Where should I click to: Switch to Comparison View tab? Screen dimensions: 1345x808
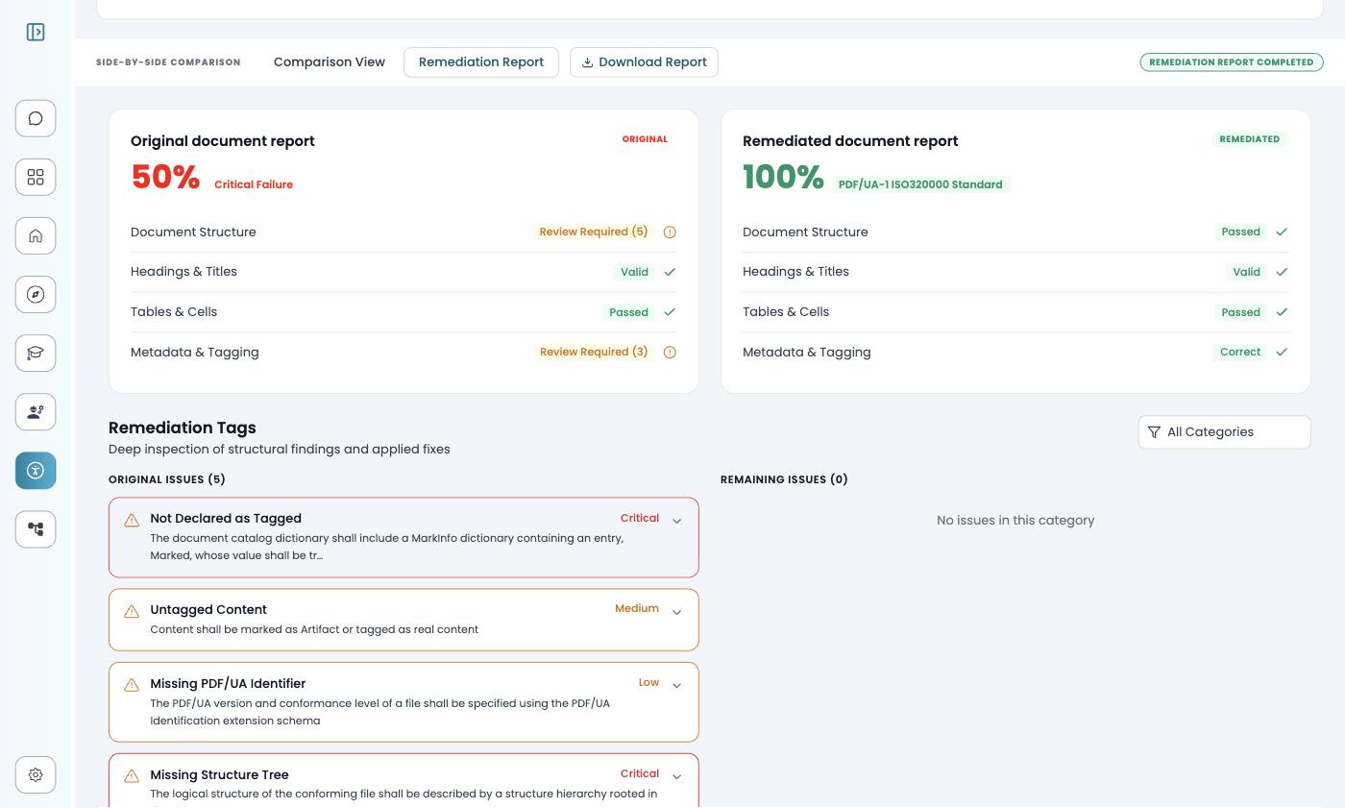[x=330, y=61]
